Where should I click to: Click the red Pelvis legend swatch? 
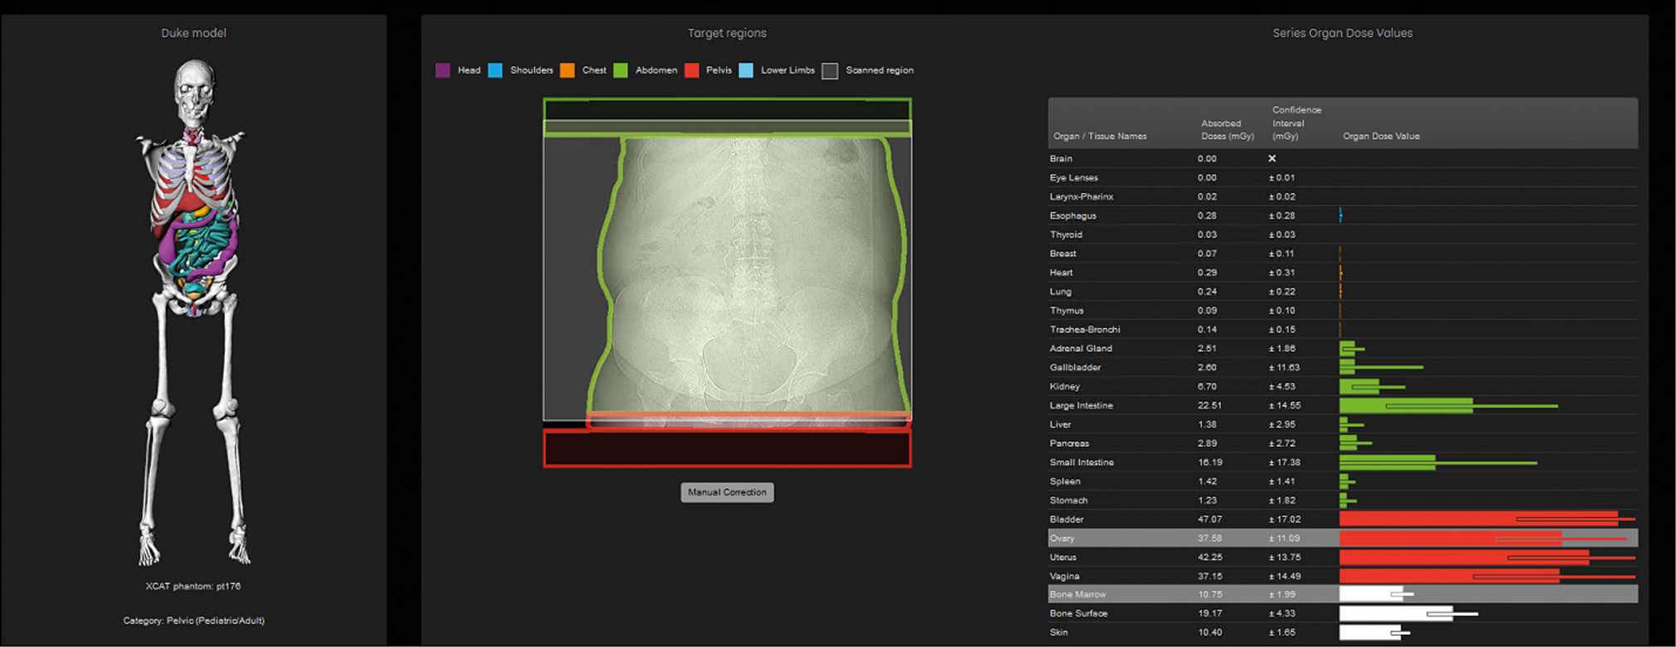coord(691,70)
